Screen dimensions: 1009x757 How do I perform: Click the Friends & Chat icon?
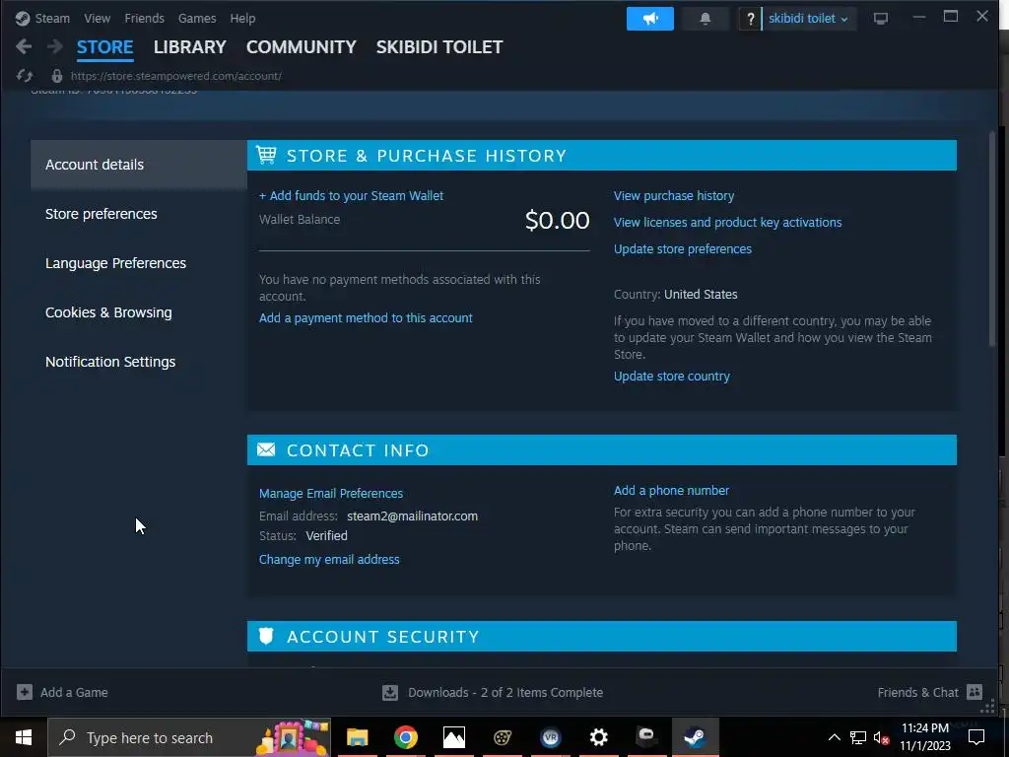point(975,692)
